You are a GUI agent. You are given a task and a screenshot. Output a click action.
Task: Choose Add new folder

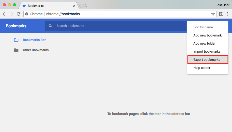(207, 44)
